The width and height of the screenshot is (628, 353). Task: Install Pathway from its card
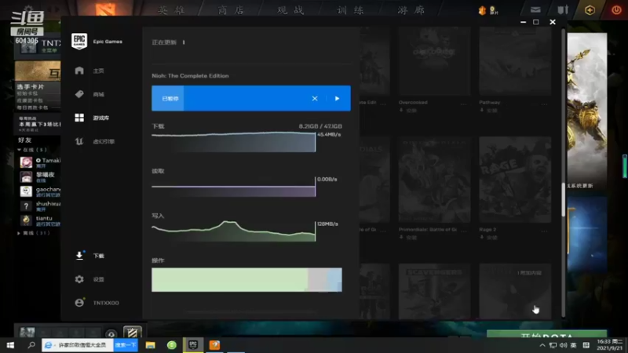pos(488,111)
